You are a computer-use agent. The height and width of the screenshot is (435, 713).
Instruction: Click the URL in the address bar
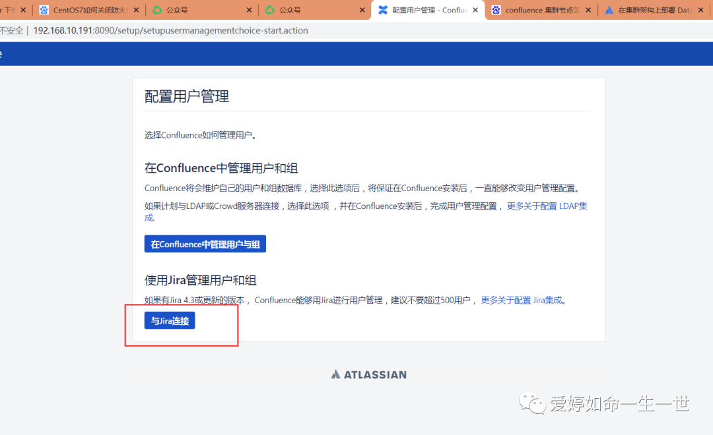point(170,30)
